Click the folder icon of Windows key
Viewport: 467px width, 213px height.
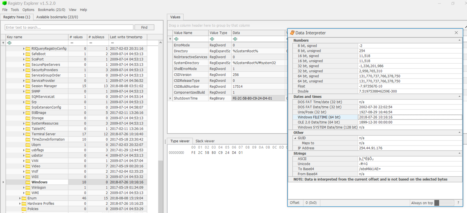(x=28, y=182)
